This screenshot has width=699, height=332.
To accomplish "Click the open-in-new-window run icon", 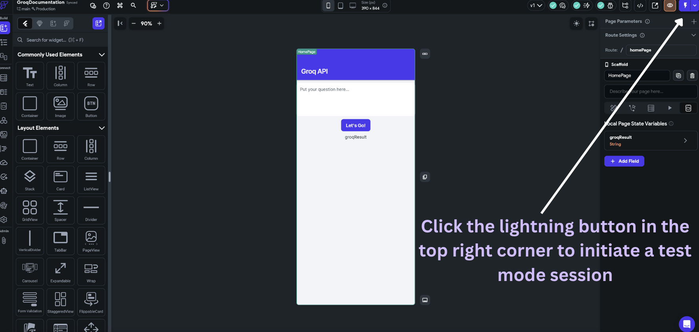I will click(655, 6).
